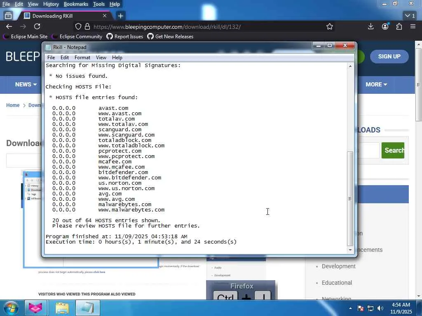Click the Action Center flag tray icon

click(x=361, y=308)
